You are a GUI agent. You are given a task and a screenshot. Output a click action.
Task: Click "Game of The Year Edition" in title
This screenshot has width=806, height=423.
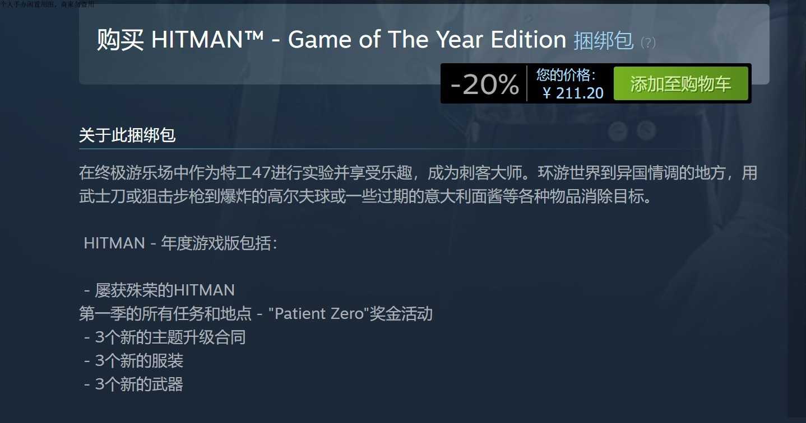(427, 40)
